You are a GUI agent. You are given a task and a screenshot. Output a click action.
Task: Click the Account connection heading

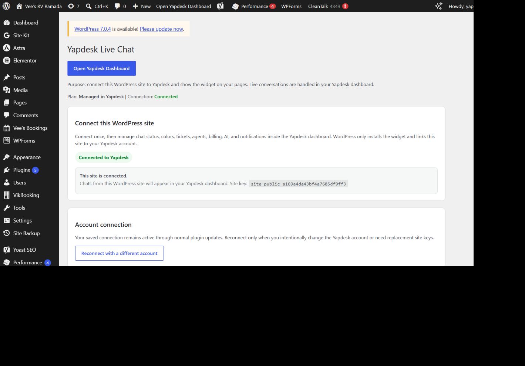103,225
